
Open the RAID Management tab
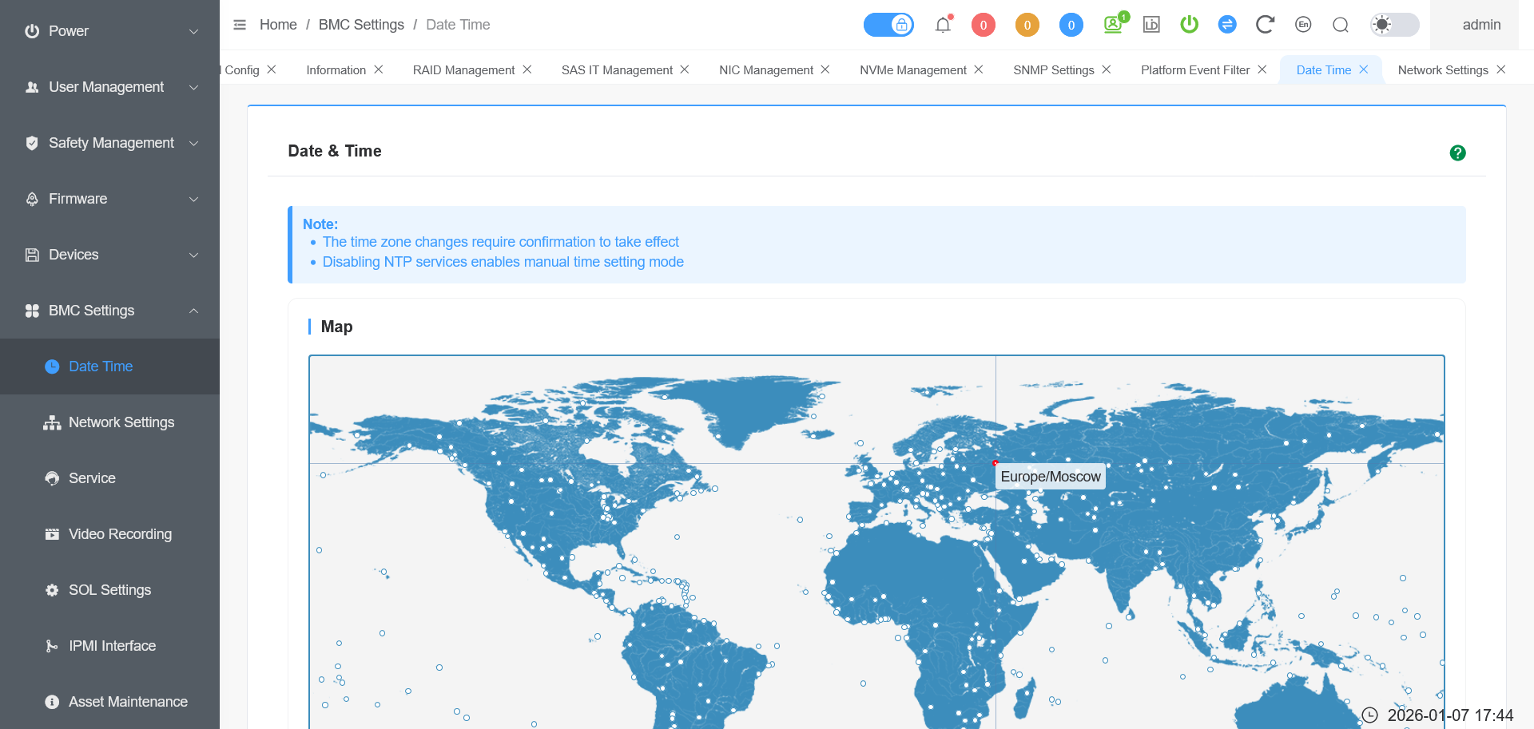(463, 70)
